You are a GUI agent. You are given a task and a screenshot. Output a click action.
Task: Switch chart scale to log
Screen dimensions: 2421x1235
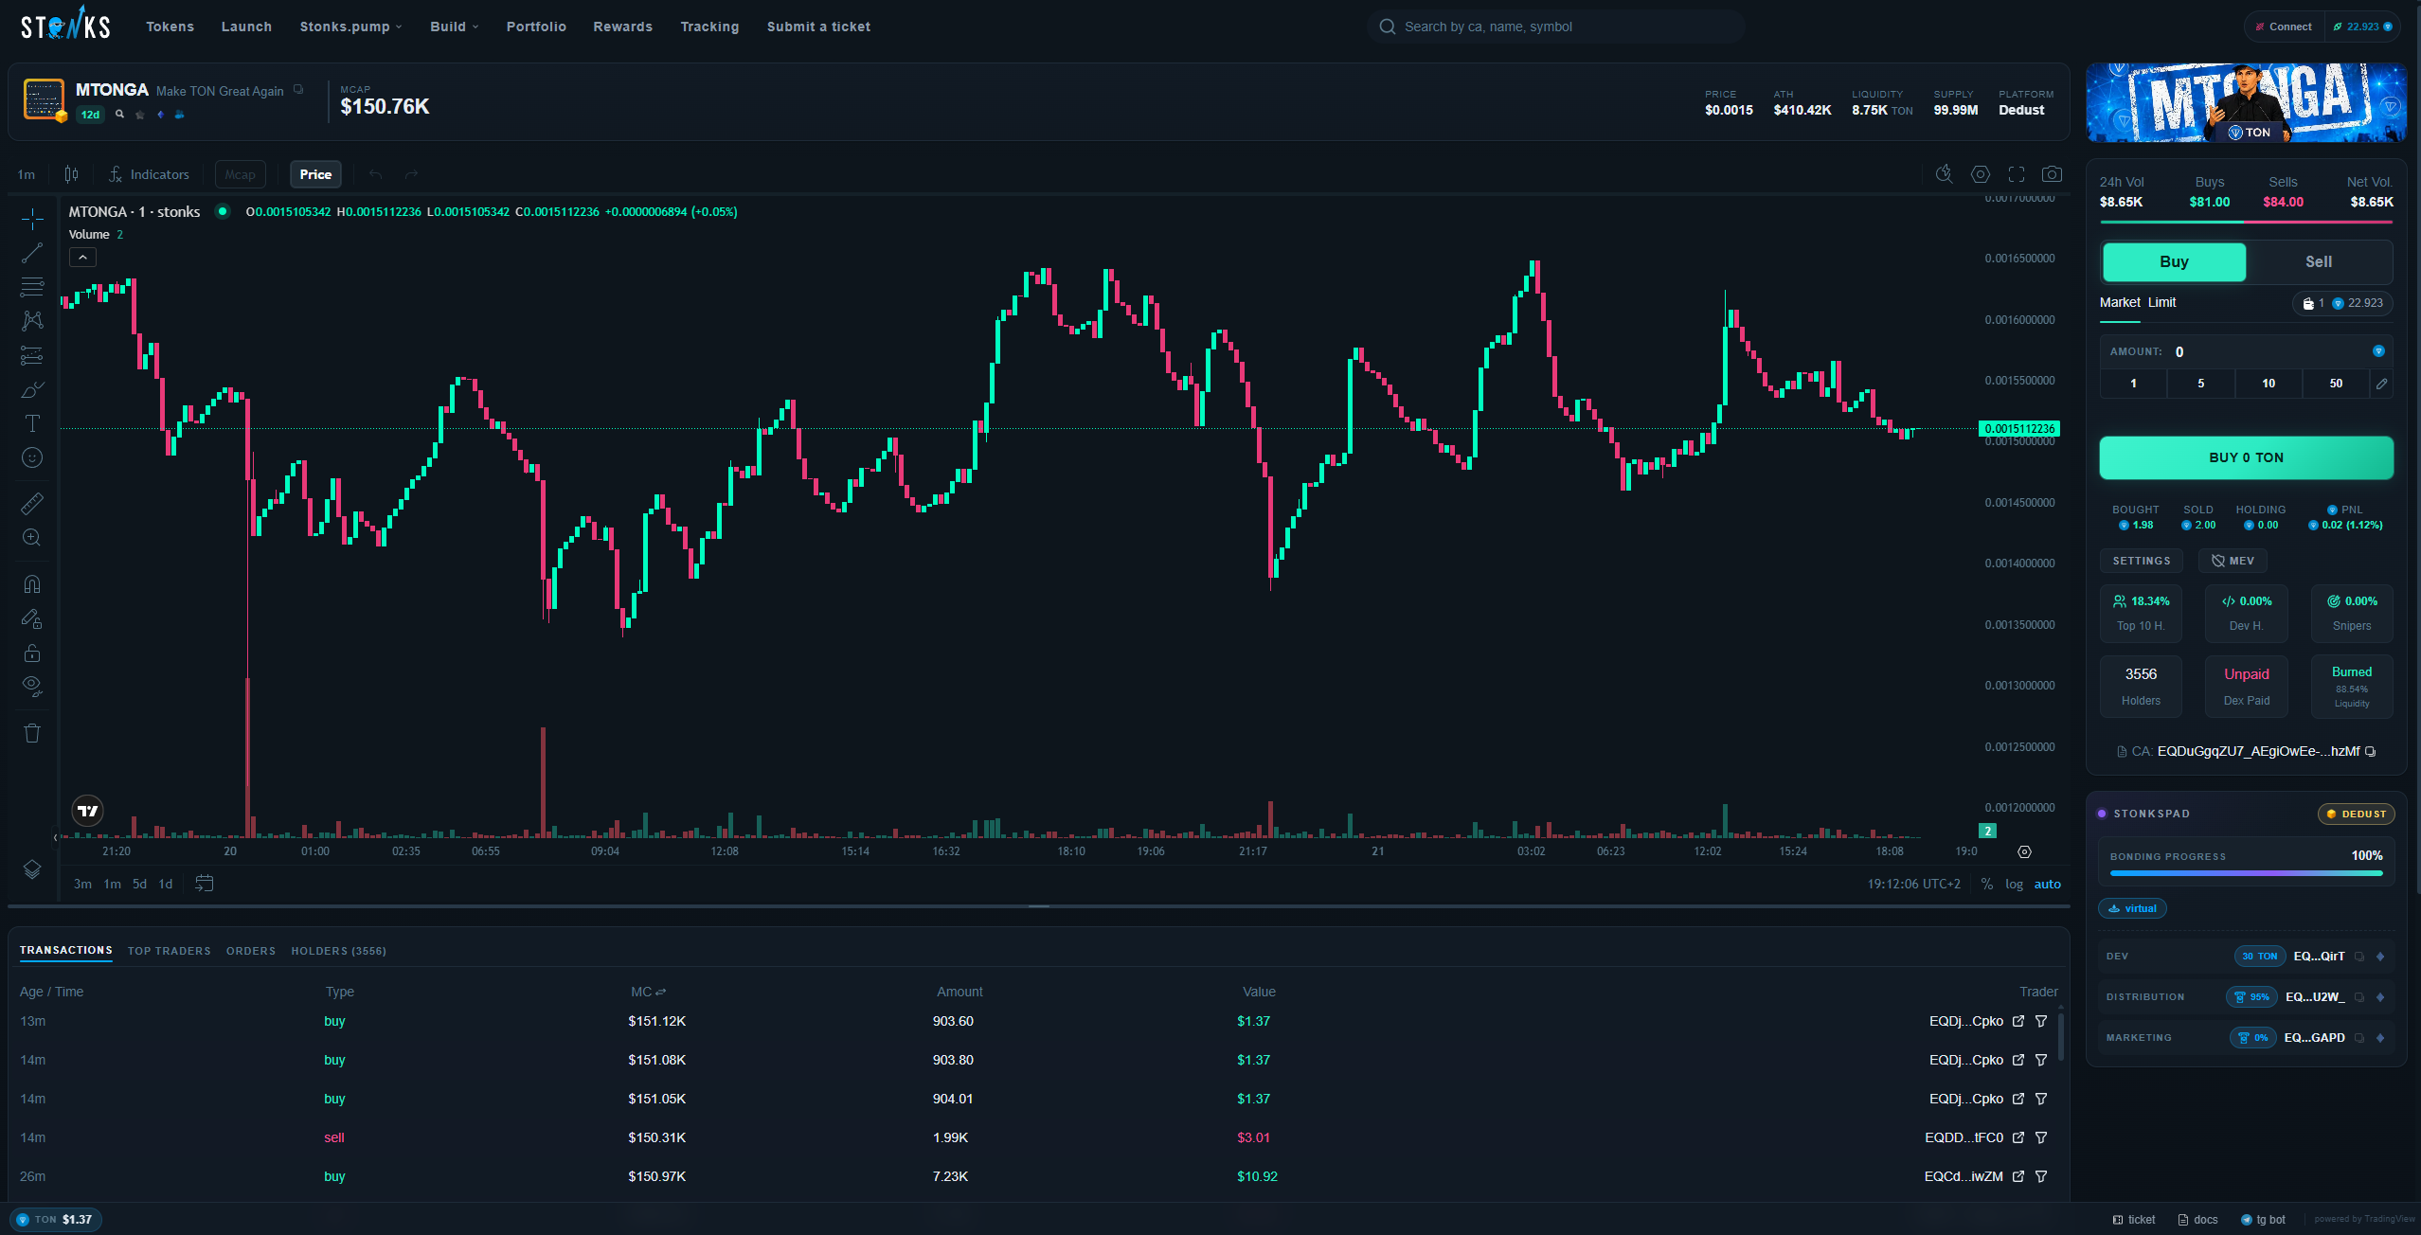click(2013, 884)
